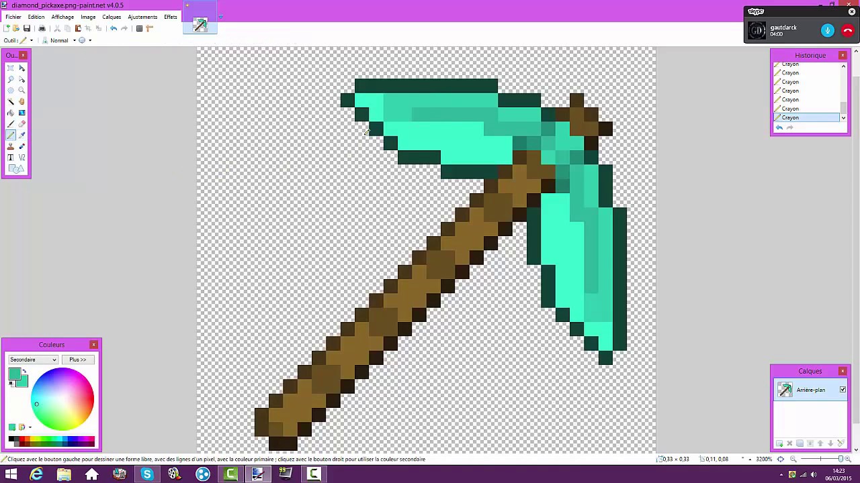Open the units dropdown in status bar
Image resolution: width=860 pixels, height=483 pixels.
pos(750,460)
